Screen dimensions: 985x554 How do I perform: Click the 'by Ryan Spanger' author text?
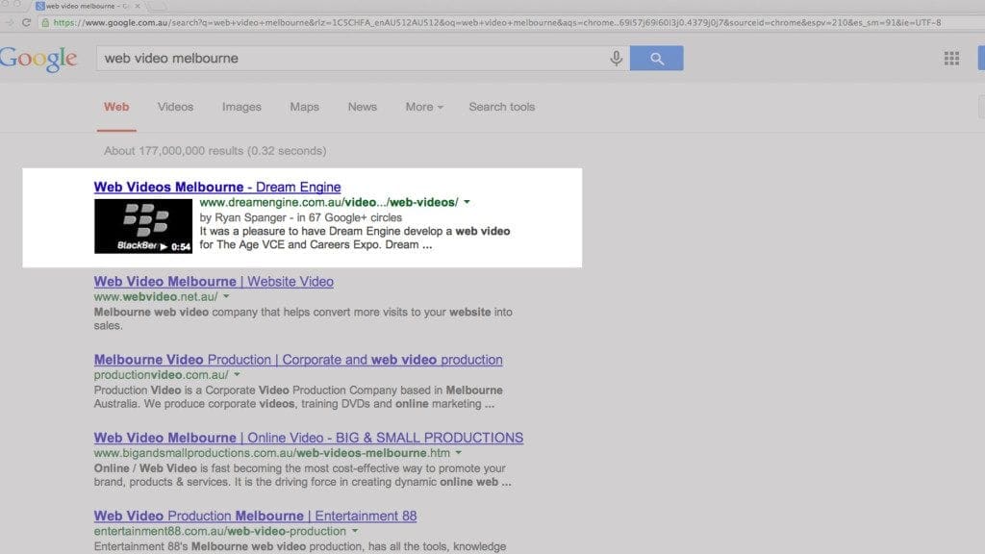click(242, 217)
